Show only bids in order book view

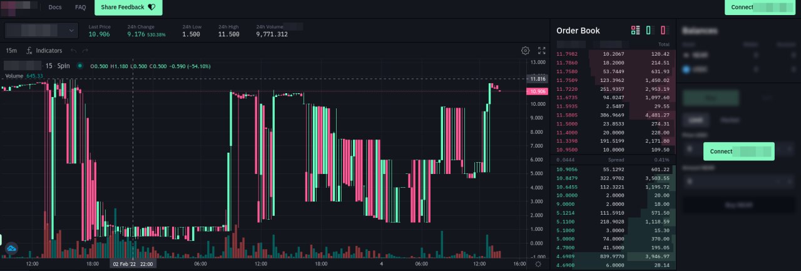[x=650, y=30]
